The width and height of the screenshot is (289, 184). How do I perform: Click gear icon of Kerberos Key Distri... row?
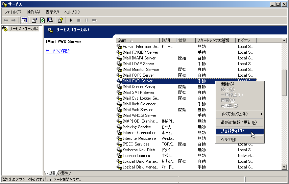(x=119, y=150)
